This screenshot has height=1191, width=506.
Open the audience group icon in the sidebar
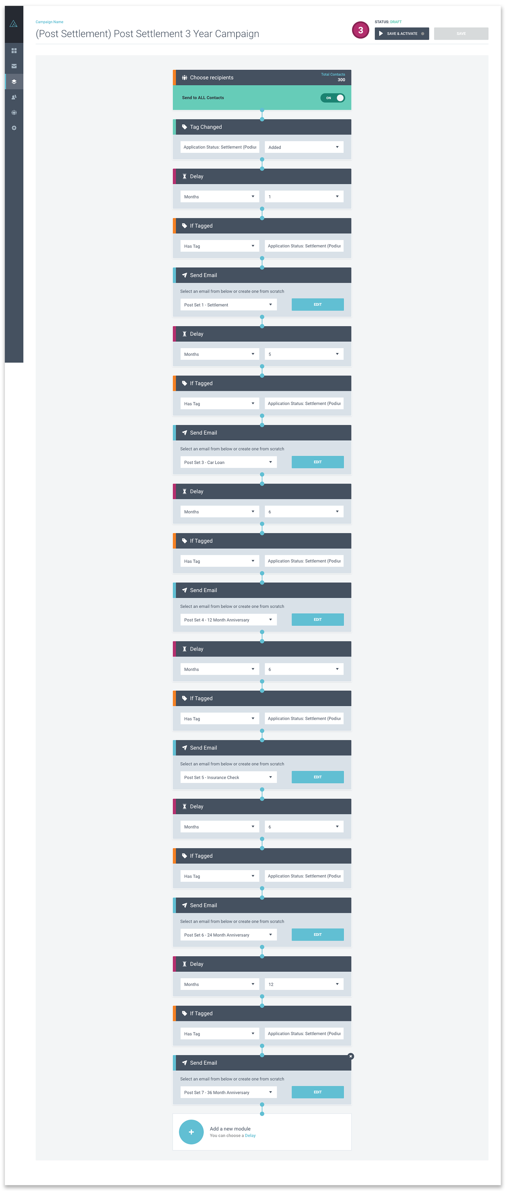pos(14,112)
